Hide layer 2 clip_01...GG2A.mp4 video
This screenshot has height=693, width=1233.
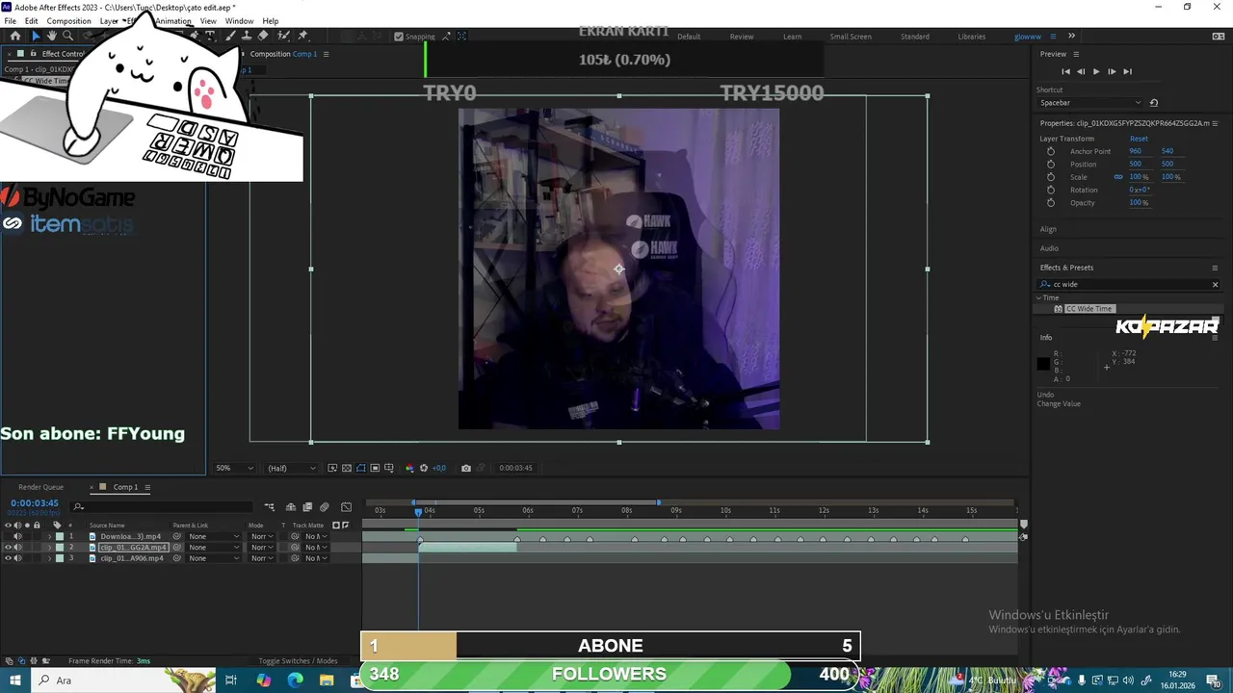(8, 548)
